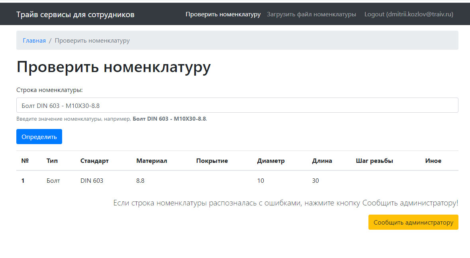This screenshot has height=258, width=470.
Task: Click the Диаметр column header
Action: (271, 161)
